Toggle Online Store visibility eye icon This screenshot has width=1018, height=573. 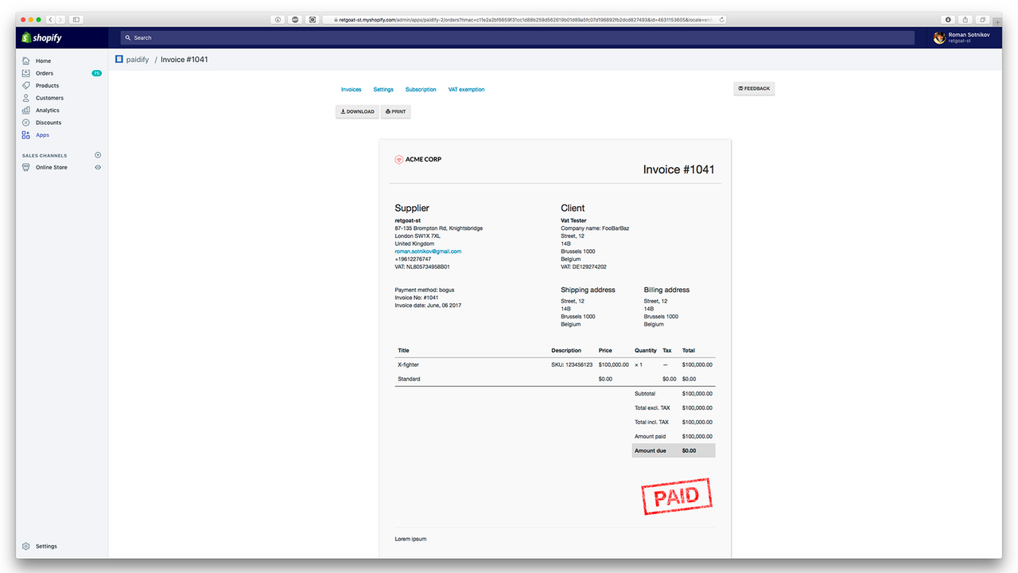pos(97,167)
